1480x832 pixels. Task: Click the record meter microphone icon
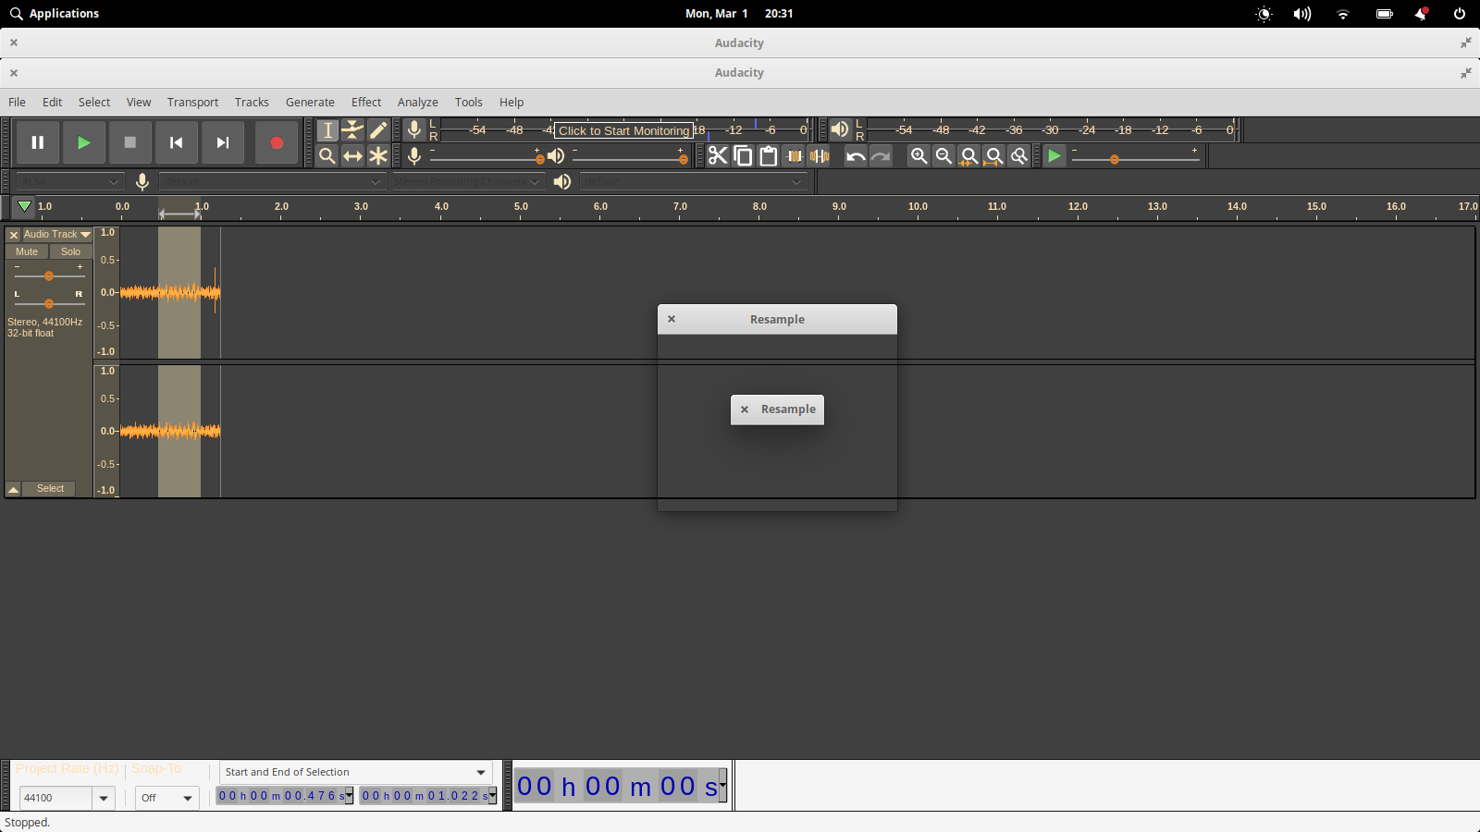(414, 130)
